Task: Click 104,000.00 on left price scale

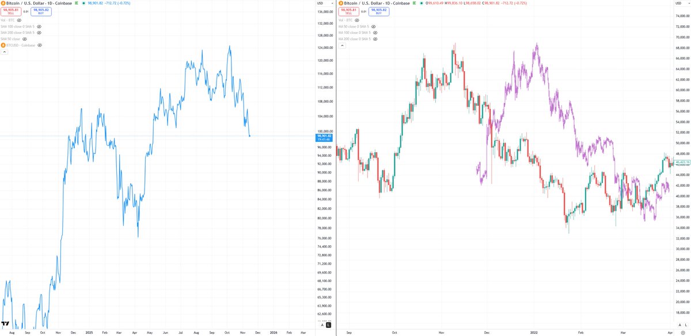Action: click(325, 116)
